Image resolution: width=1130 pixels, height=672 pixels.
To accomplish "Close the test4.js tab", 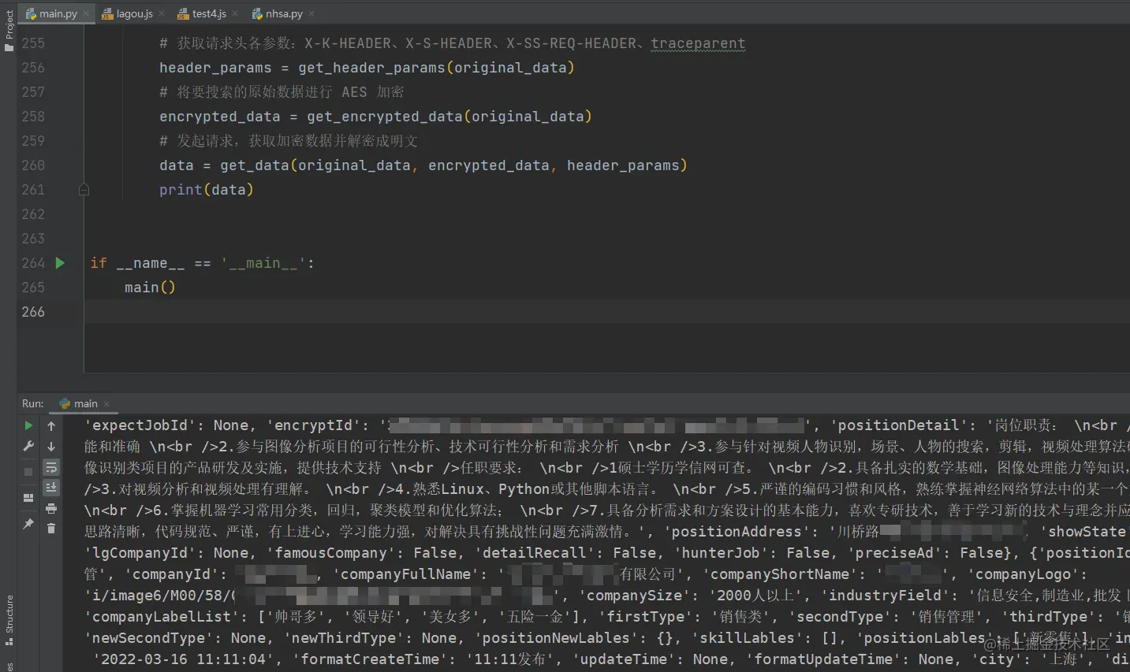I will [235, 14].
